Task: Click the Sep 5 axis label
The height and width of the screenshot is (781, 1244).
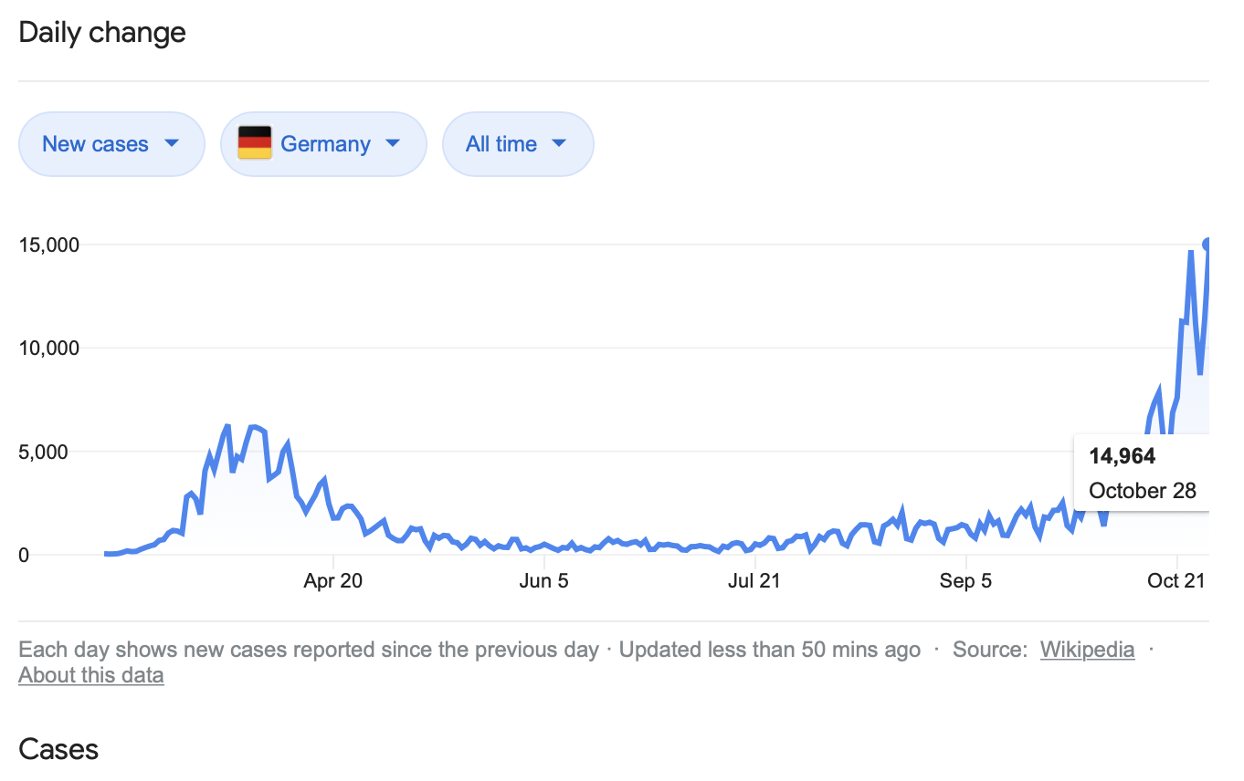Action: [x=965, y=581]
